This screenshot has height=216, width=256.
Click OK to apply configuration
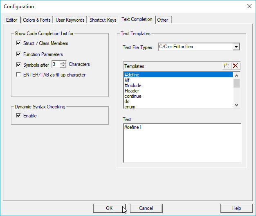coord(109,208)
